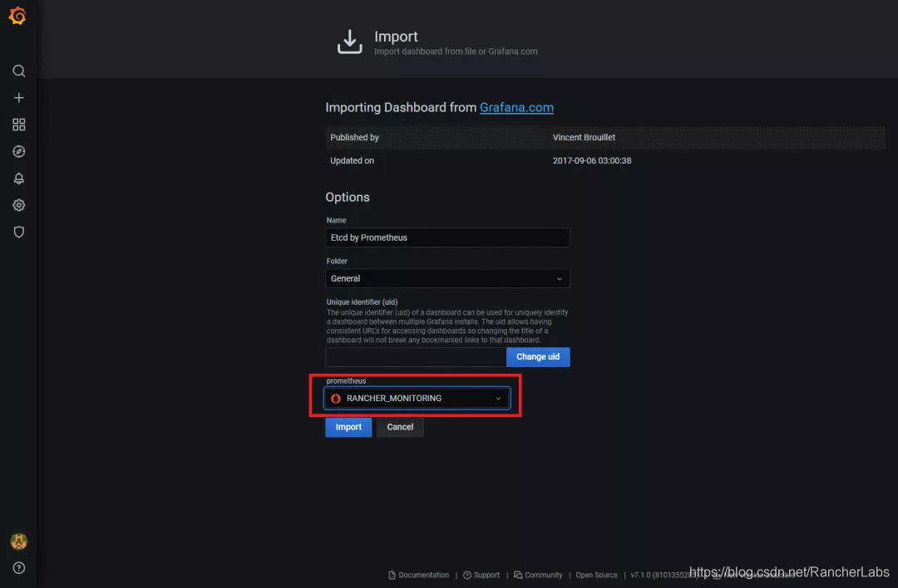Viewport: 898px width, 588px height.
Task: Click the Vincent Brouillet publisher text
Action: 584,137
